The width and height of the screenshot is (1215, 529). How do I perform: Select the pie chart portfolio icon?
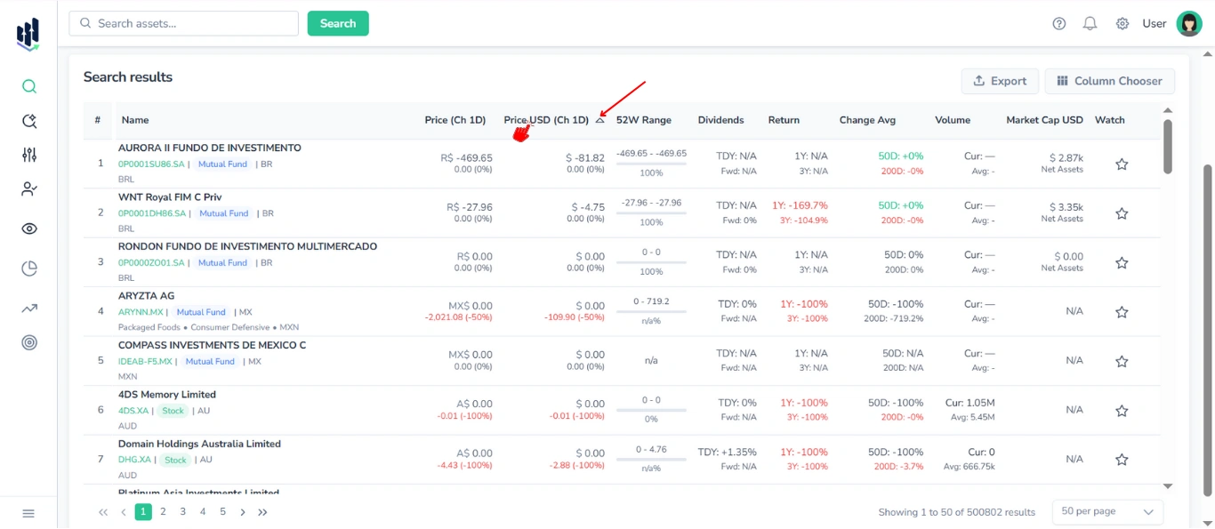click(28, 268)
